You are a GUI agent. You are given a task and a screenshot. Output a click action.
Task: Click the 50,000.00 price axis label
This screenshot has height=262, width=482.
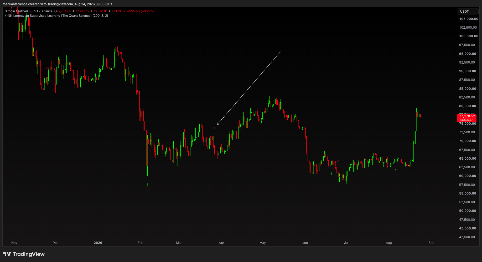[468, 211]
